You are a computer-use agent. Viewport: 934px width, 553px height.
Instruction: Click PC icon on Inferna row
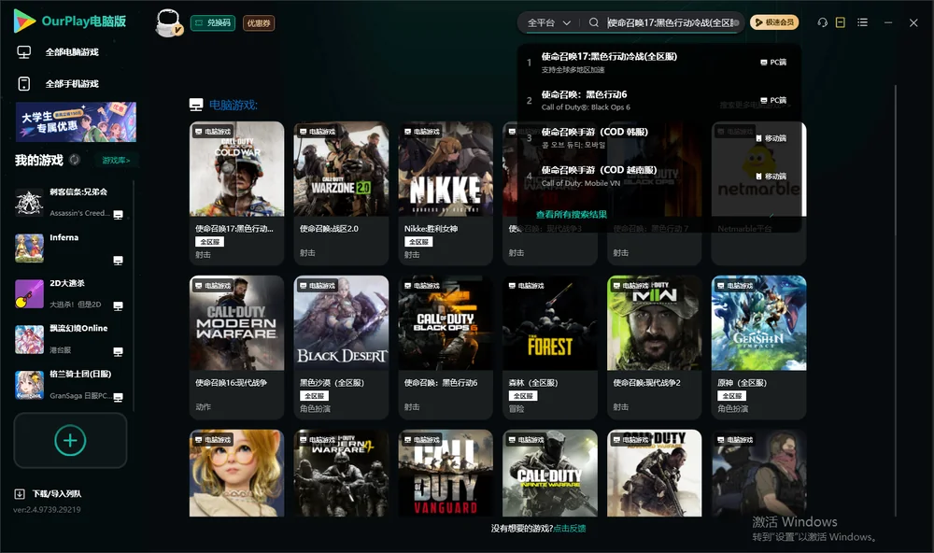coord(118,261)
